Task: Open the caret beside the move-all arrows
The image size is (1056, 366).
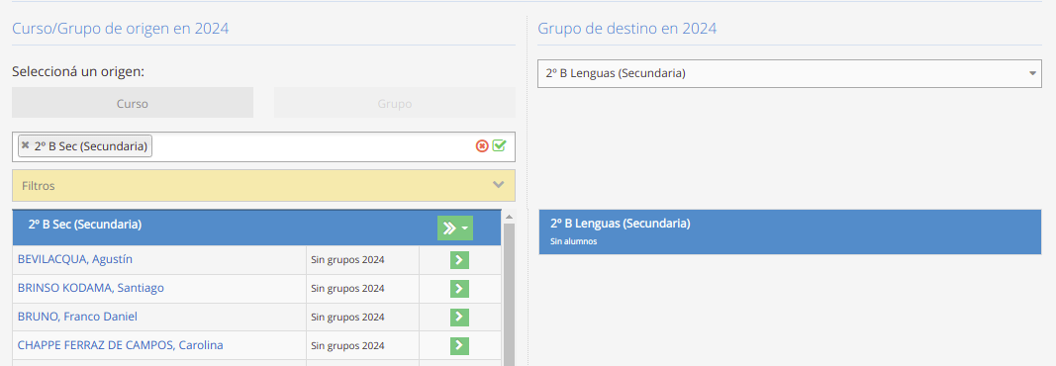Action: click(465, 229)
